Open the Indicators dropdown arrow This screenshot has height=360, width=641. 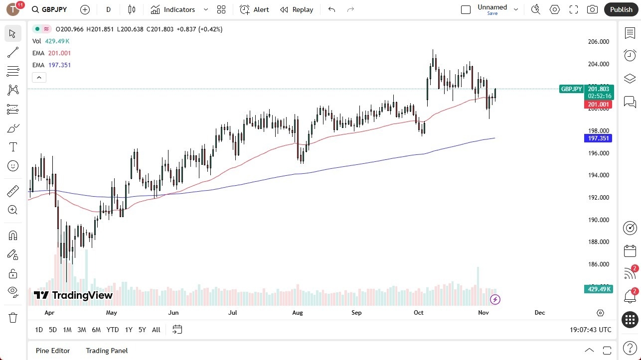point(205,9)
